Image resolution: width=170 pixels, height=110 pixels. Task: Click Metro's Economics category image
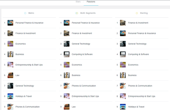click(x=10, y=44)
